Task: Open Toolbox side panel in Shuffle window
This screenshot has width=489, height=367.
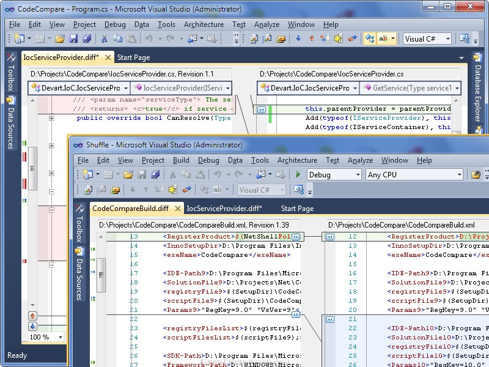Action: [79, 223]
